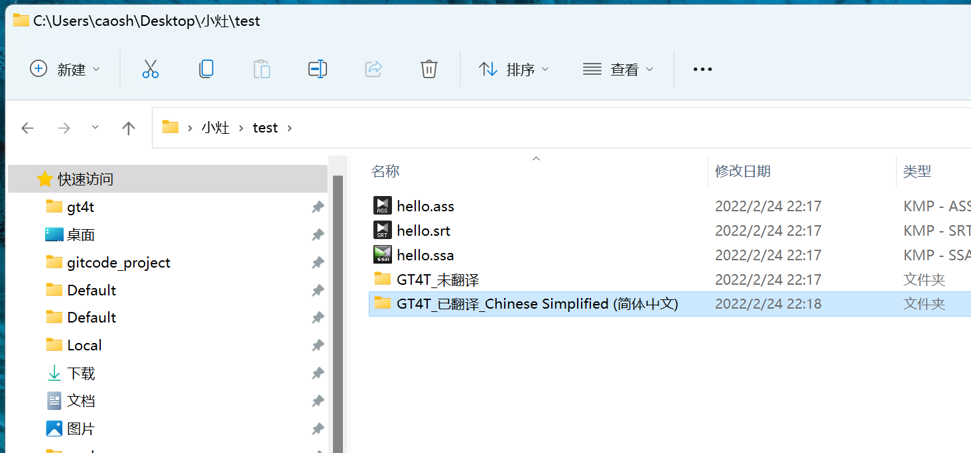Click 小灶 in the address breadcrumb
This screenshot has width=971, height=453.
(x=216, y=127)
